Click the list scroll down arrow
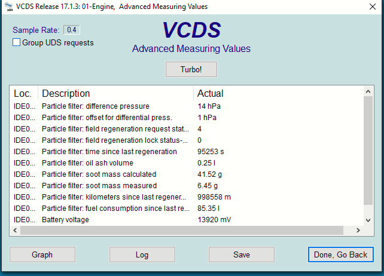 pos(368,220)
